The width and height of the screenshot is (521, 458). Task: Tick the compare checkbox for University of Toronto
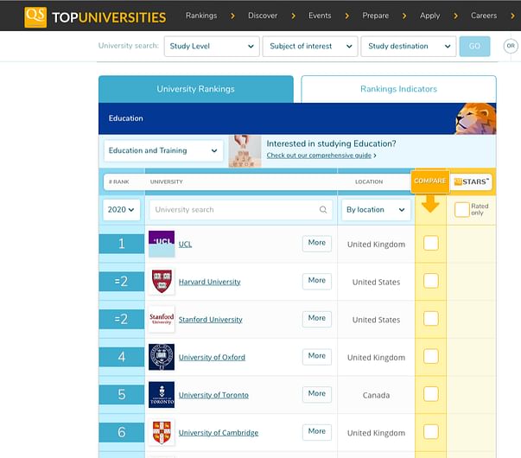430,394
